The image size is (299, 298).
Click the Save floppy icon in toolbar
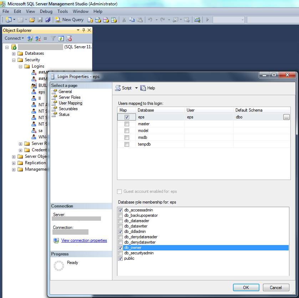(40, 20)
